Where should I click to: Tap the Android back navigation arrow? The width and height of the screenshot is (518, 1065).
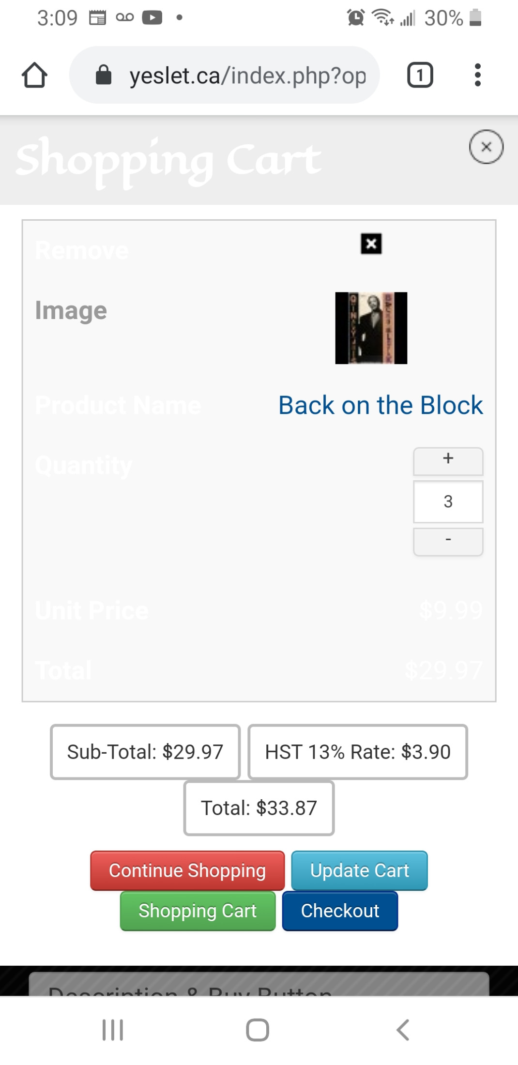[x=403, y=1030]
